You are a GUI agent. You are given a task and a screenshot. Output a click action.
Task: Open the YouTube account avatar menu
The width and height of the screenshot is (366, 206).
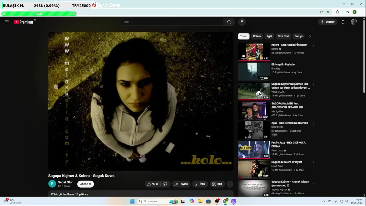354,22
